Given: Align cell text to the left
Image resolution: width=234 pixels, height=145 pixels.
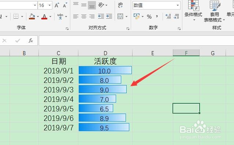Looking at the screenshot, I should pyautogui.click(x=76, y=16).
